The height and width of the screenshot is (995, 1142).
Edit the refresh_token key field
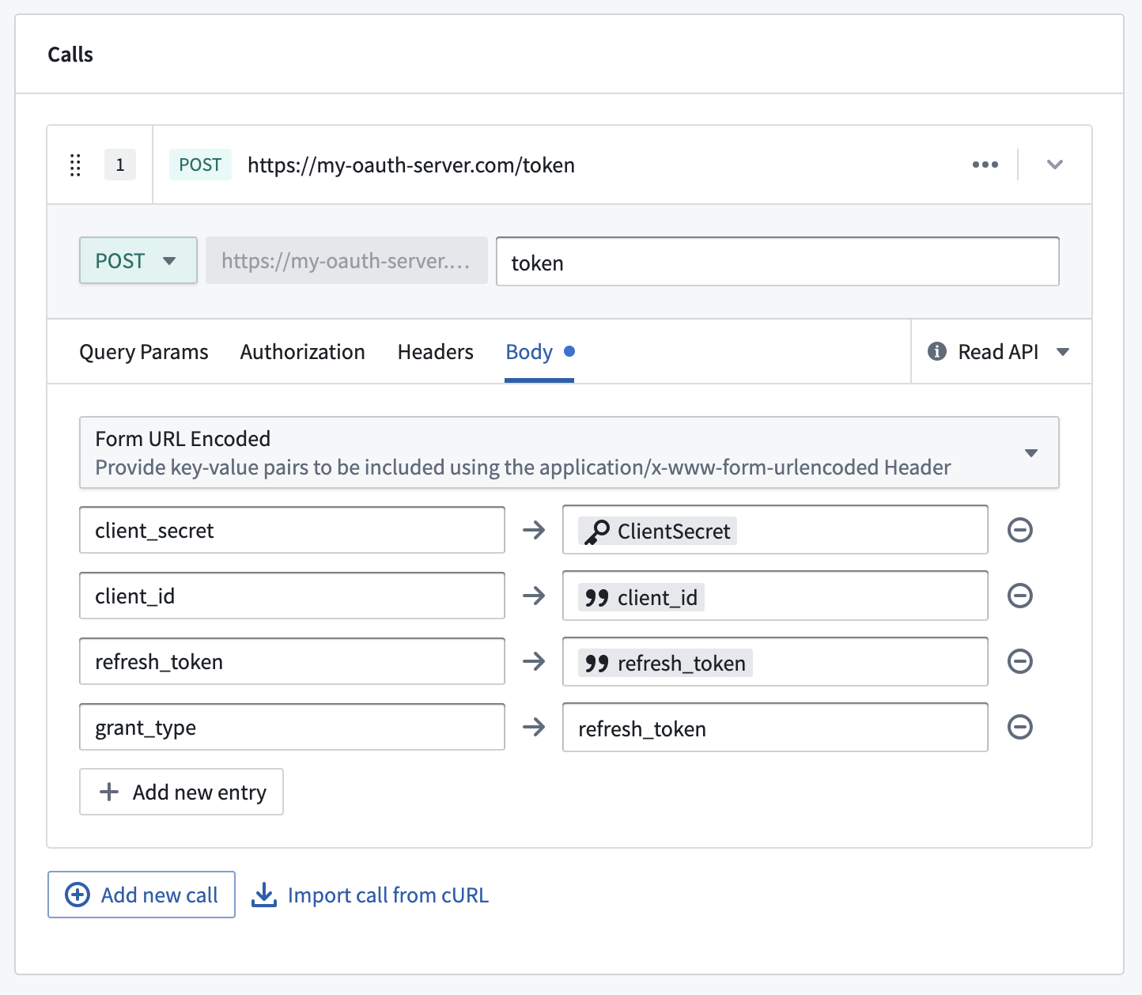[x=292, y=661]
